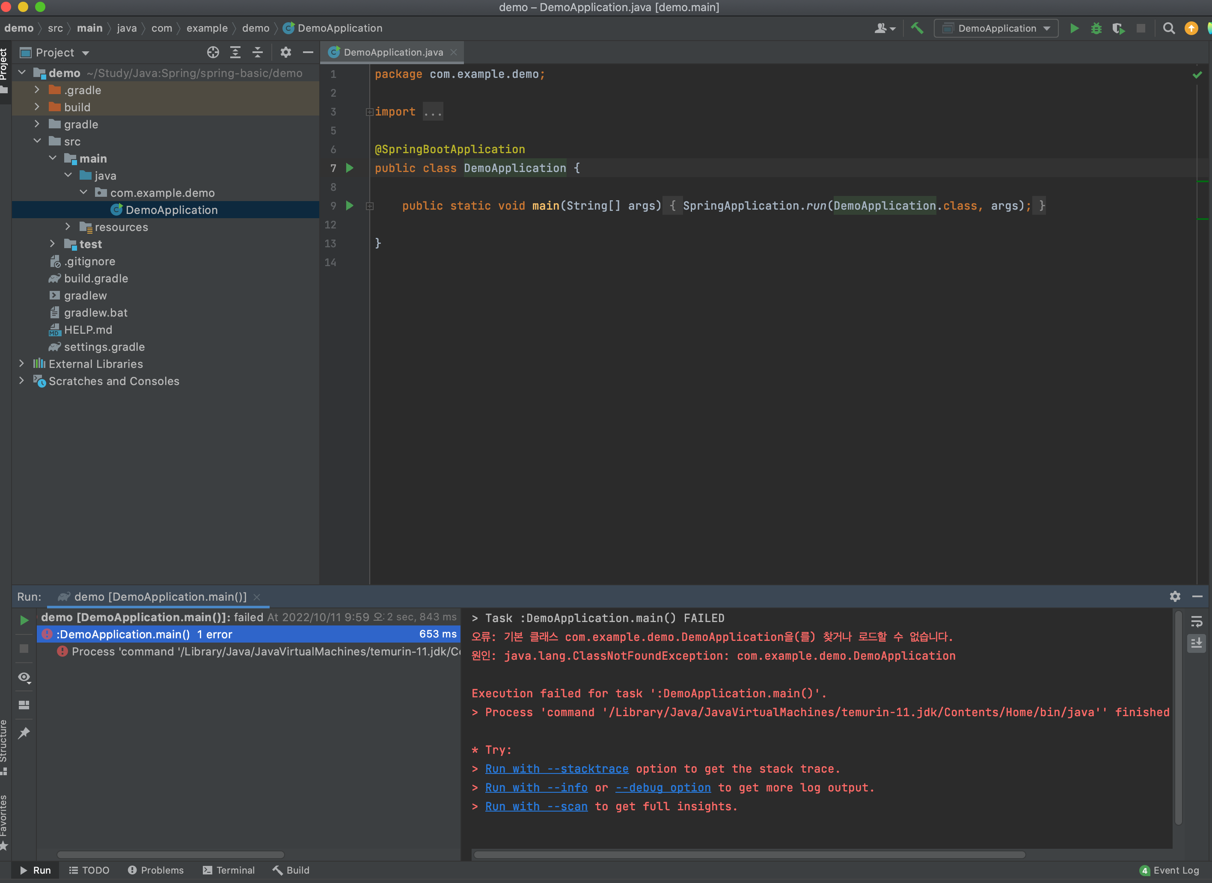This screenshot has height=883, width=1212.
Task: Close the demo [DemoApplication.main()] run tab
Action: [257, 597]
